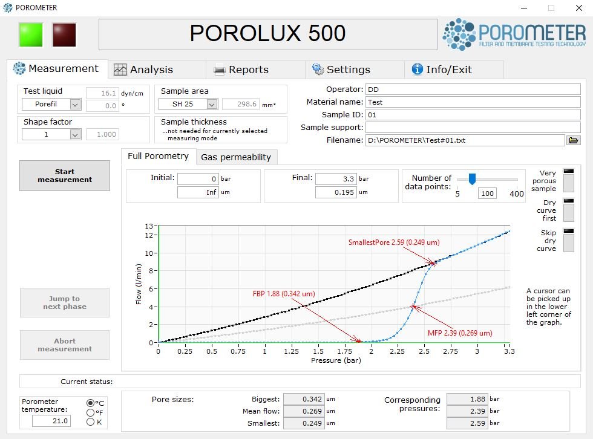
Task: Click the Jump to next phase button
Action: pyautogui.click(x=65, y=302)
